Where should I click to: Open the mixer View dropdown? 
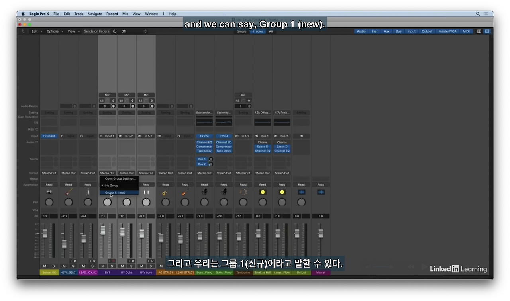coord(73,31)
